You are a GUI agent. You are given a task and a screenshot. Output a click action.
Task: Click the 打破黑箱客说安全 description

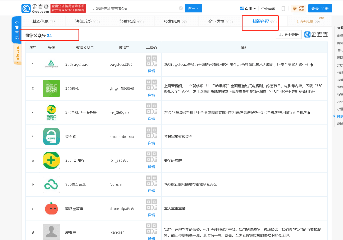click(178, 137)
